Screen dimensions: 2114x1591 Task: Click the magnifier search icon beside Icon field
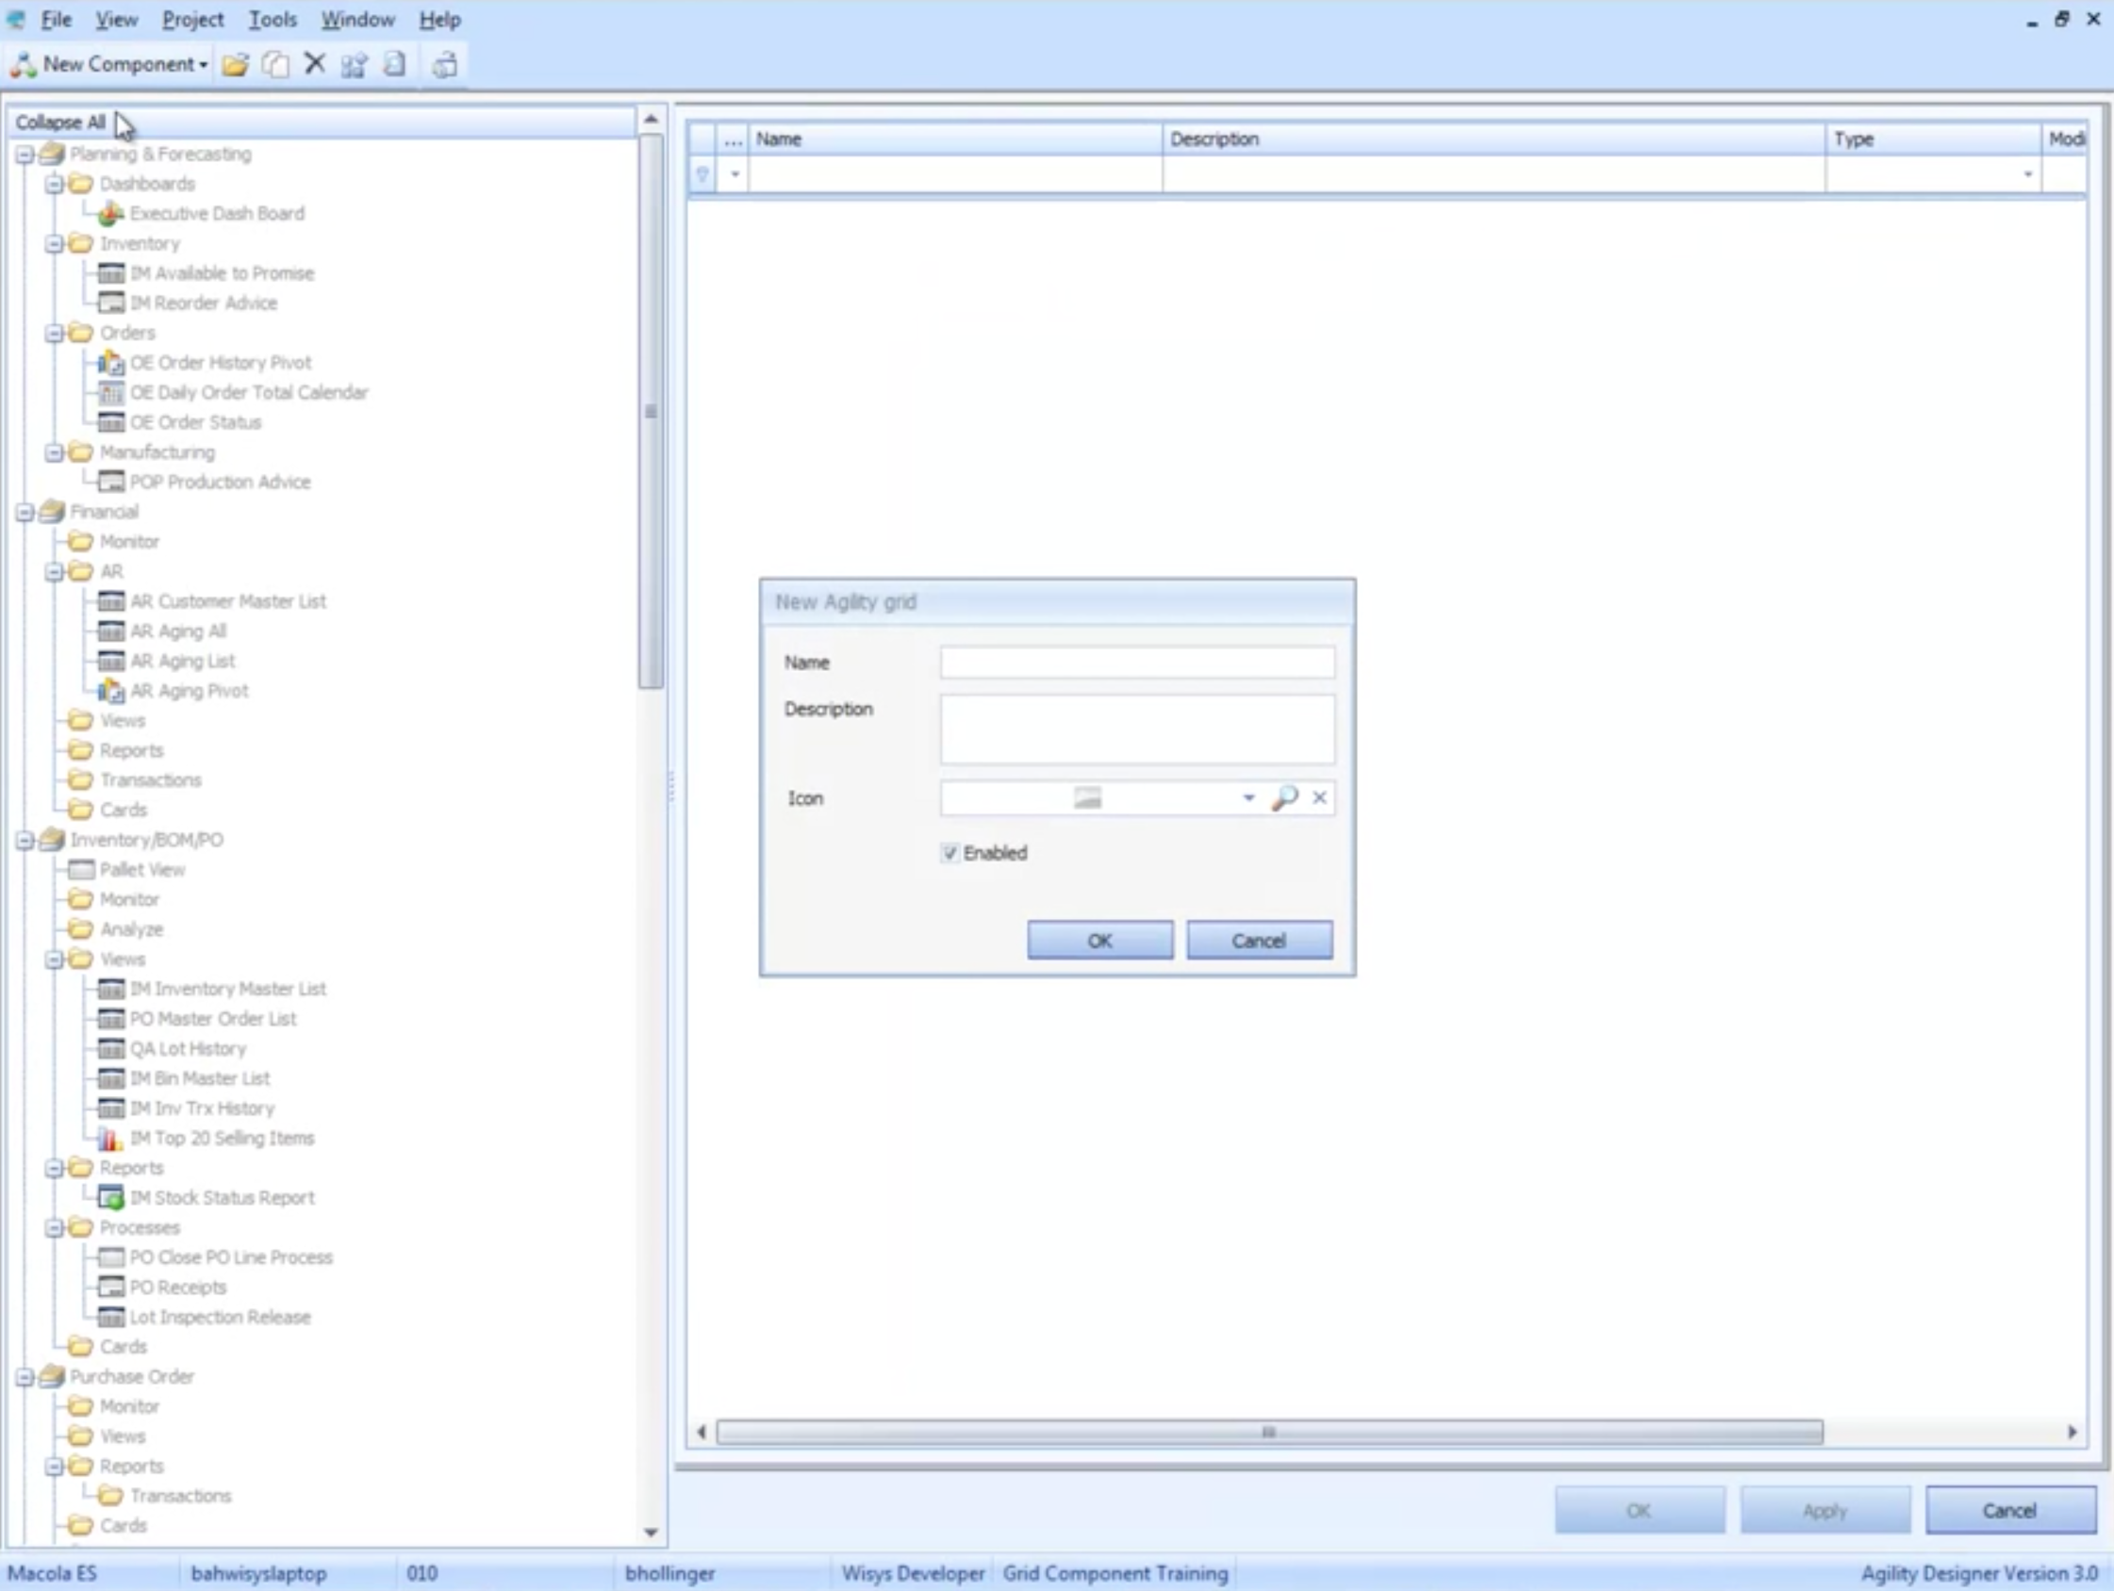1284,798
